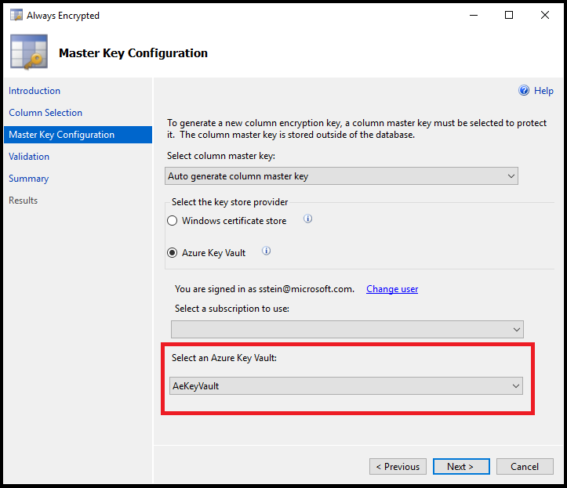Select Master Key Configuration in sidebar

[61, 135]
